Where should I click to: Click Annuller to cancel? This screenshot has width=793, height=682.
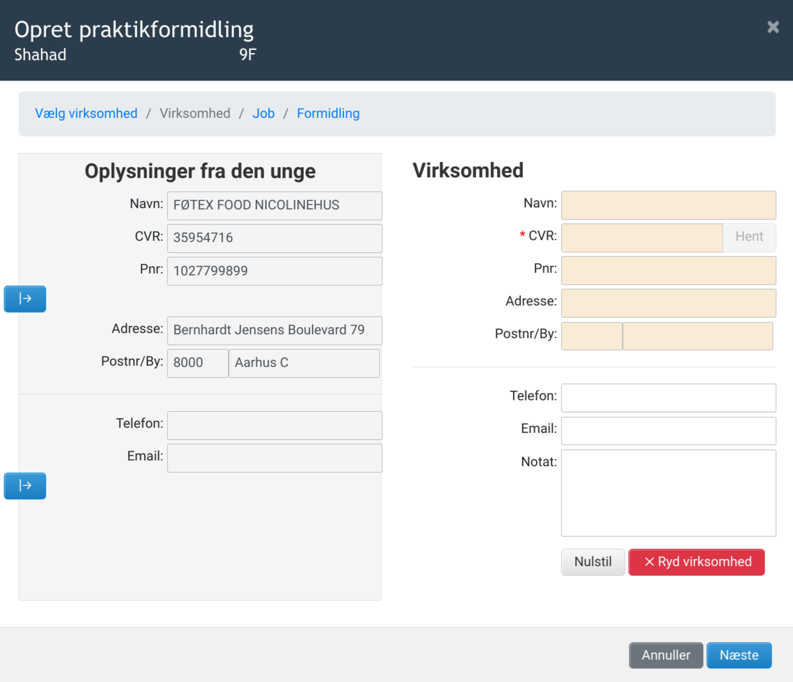point(666,655)
